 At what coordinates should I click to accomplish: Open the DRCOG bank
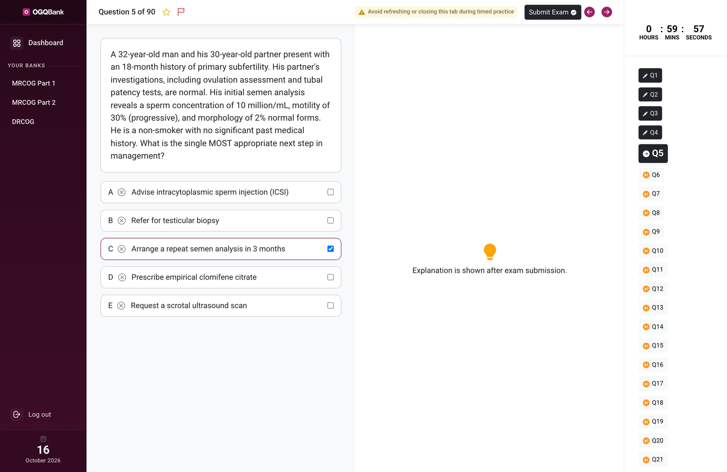click(23, 122)
